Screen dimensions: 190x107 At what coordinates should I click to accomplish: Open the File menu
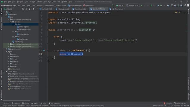click(x=5, y=2)
